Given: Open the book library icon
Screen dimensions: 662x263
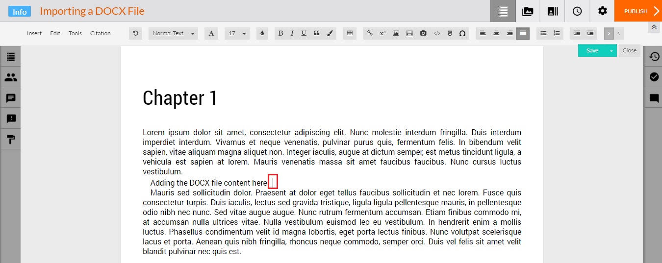Looking at the screenshot, I should (553, 11).
